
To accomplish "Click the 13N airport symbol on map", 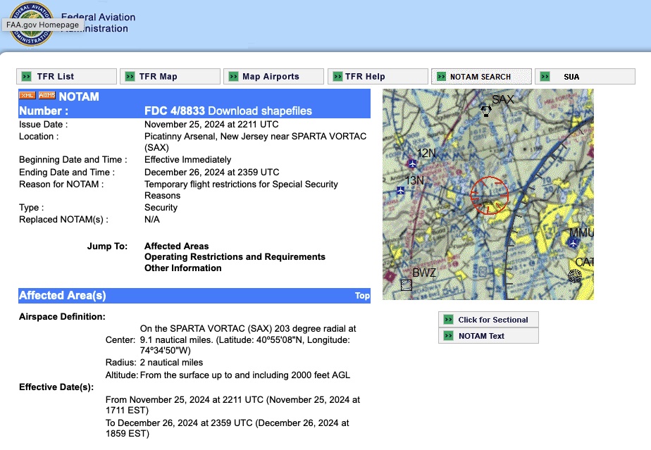I will tap(400, 190).
